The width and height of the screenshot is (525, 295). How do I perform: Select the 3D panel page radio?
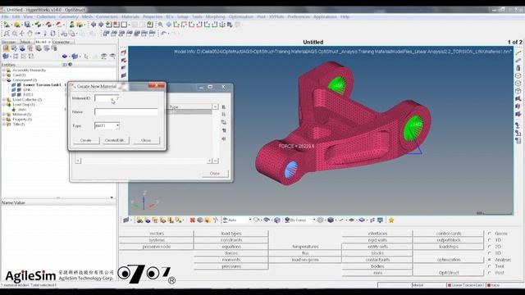tap(490, 253)
